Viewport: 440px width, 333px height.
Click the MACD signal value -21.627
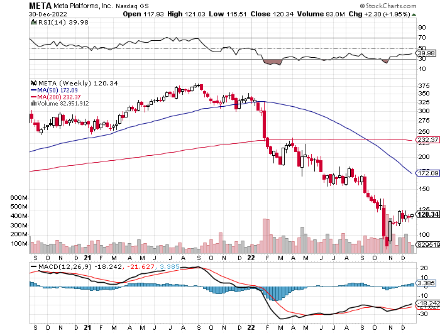pyautogui.click(x=141, y=266)
